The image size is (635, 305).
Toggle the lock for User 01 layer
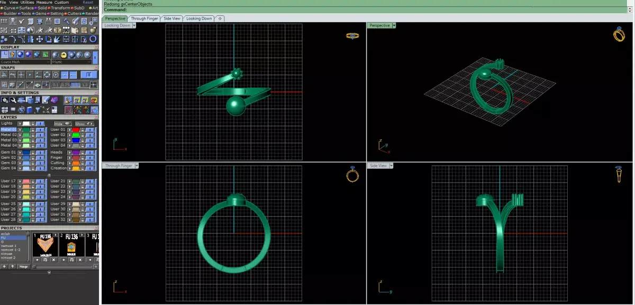82,129
